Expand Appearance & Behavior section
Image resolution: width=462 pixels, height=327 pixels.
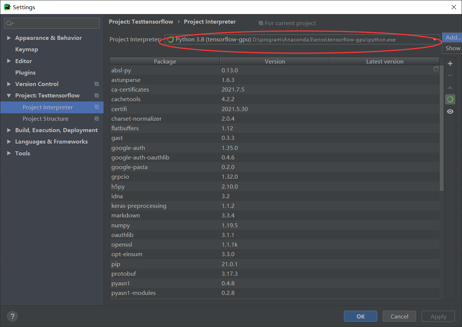[x=9, y=38]
